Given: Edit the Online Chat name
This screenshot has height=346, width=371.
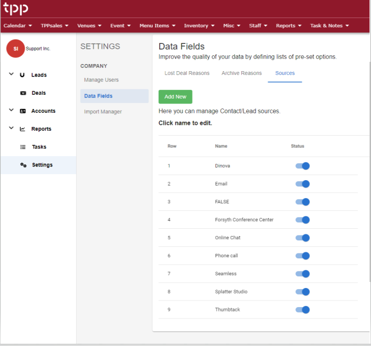Looking at the screenshot, I should [228, 238].
